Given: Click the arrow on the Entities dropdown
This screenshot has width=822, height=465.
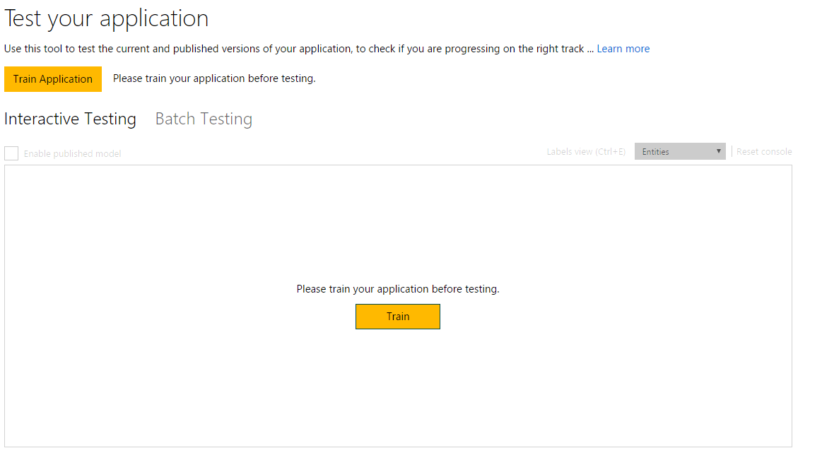Looking at the screenshot, I should pos(719,151).
